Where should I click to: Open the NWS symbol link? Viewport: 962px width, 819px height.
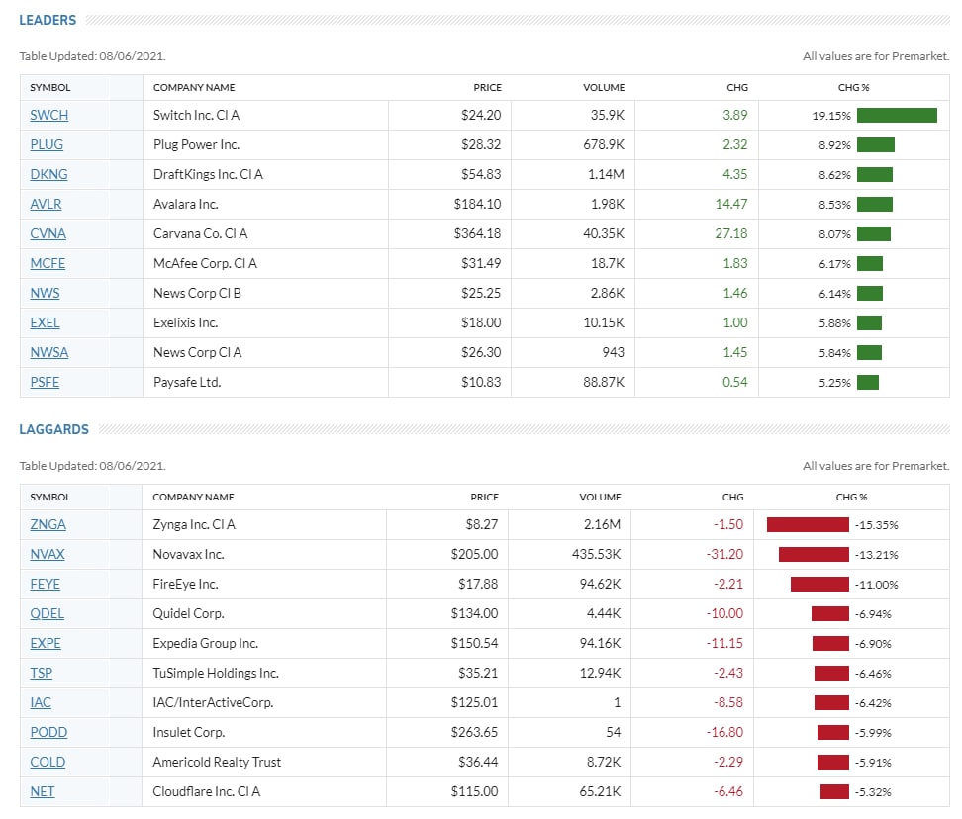[x=45, y=293]
